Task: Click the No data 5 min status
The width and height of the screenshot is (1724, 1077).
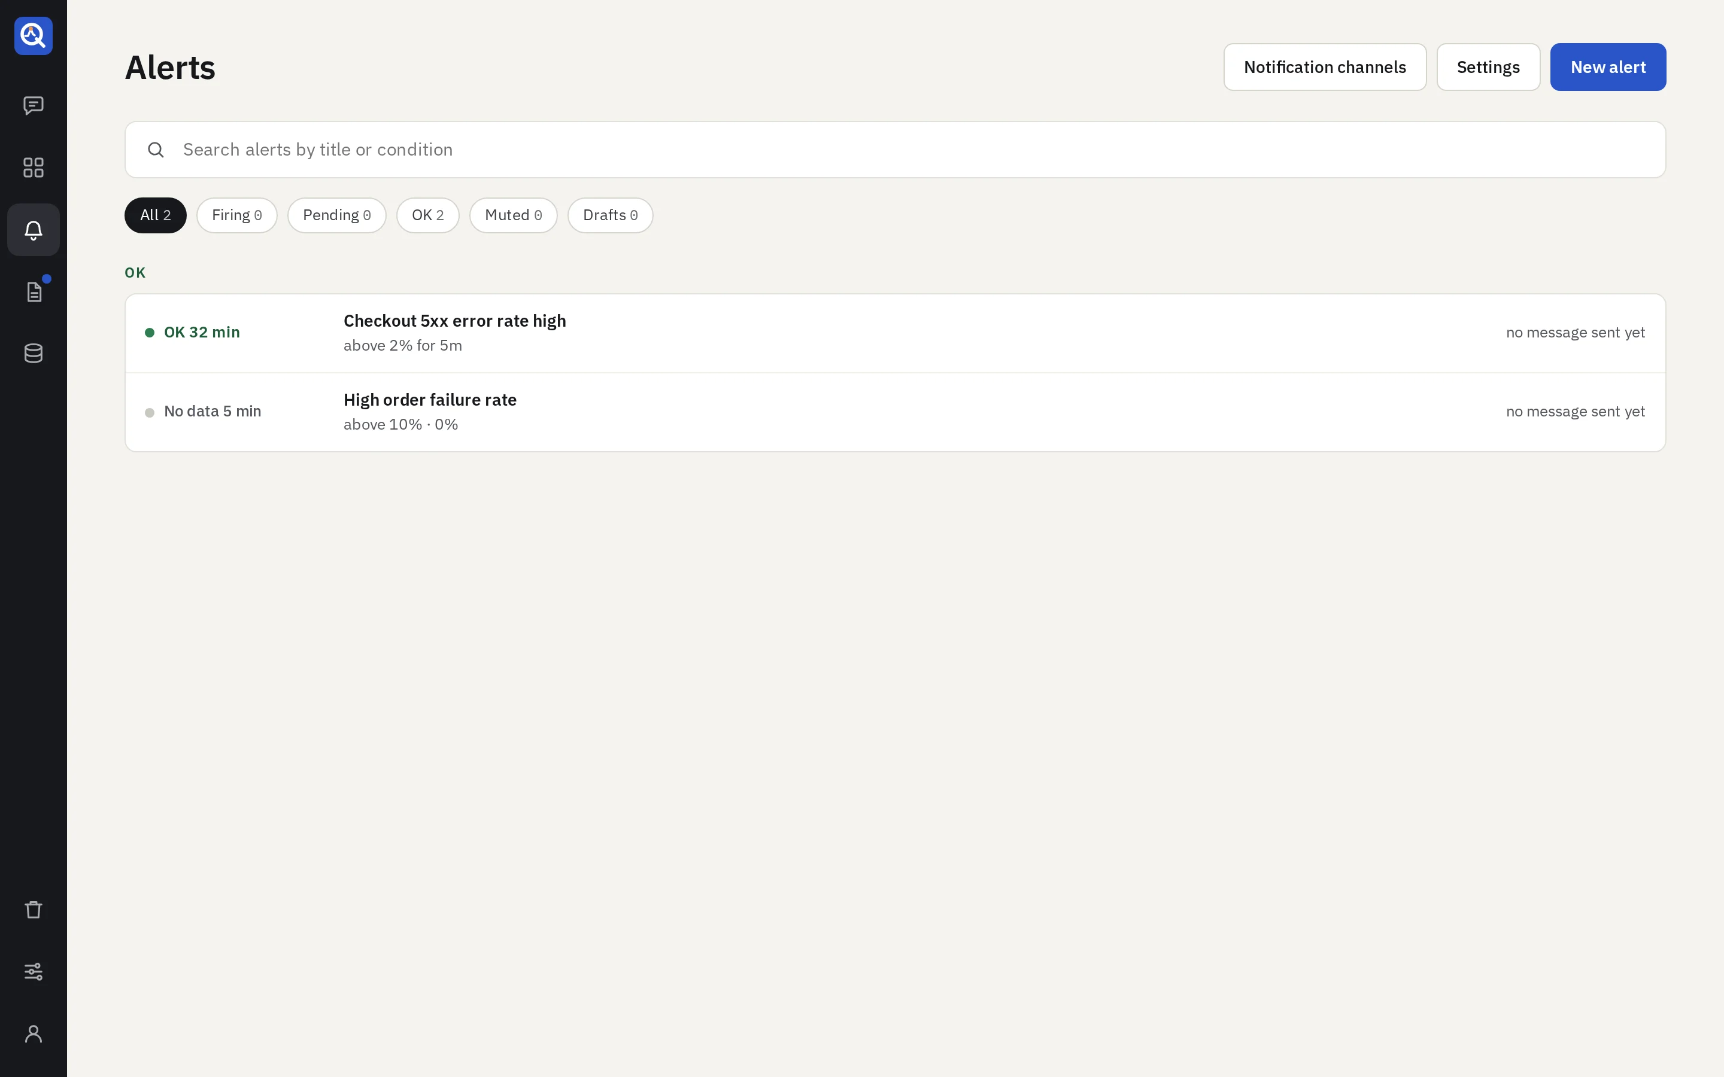Action: [x=203, y=412]
